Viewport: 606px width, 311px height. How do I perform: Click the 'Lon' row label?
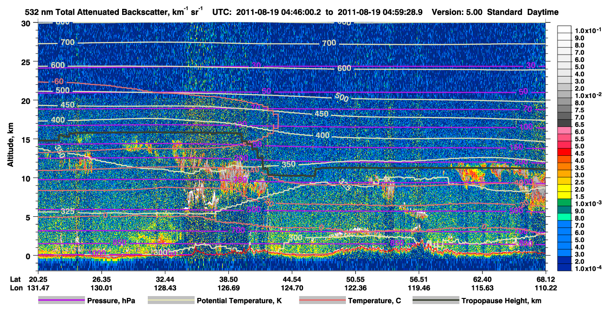pos(15,288)
